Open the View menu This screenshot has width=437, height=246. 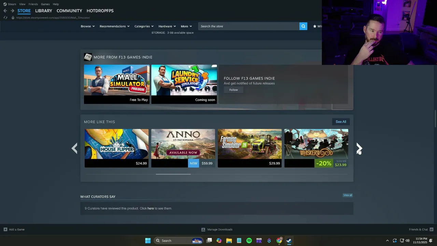[x=22, y=4]
